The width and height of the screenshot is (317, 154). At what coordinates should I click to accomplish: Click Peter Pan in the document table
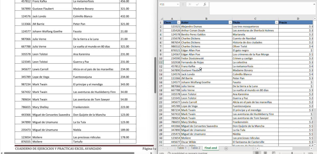tap(79, 24)
